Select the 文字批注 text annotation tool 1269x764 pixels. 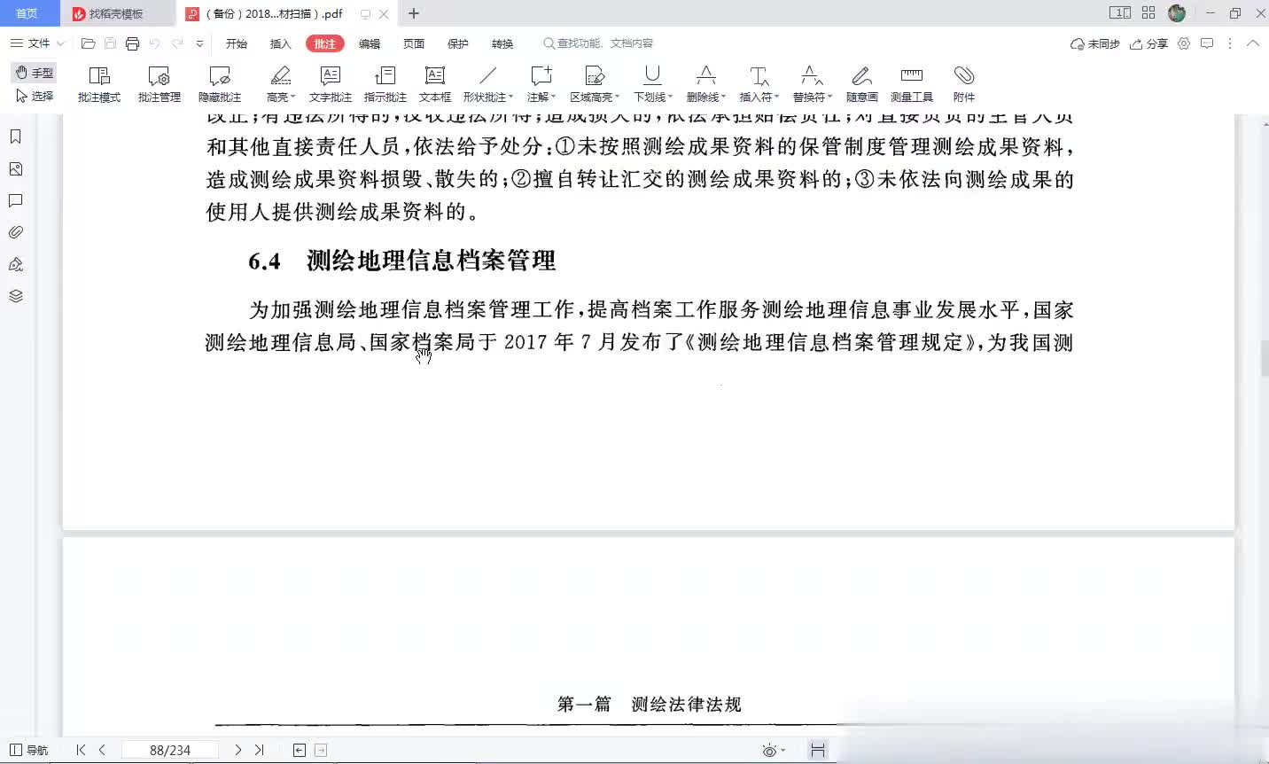point(330,83)
